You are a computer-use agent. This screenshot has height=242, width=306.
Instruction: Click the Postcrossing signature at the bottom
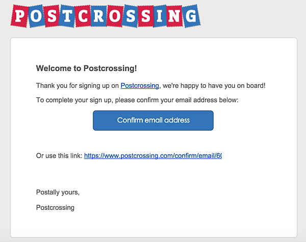coord(55,207)
